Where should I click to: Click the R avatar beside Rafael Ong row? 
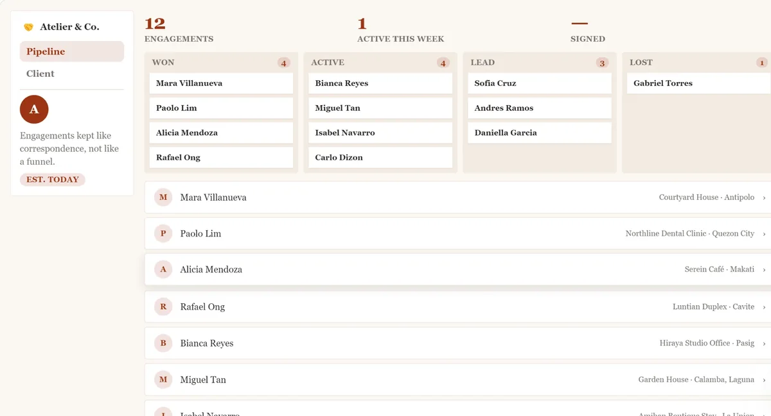coord(163,306)
